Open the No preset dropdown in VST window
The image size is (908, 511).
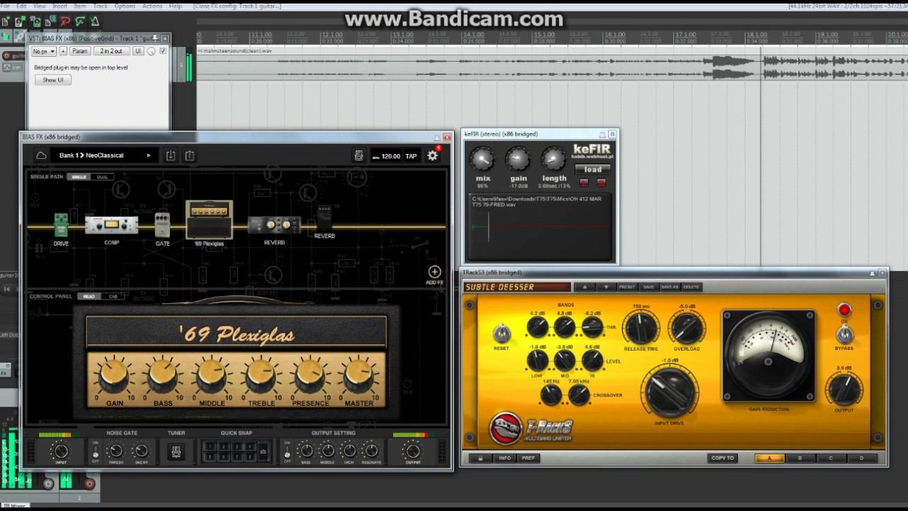coord(44,51)
